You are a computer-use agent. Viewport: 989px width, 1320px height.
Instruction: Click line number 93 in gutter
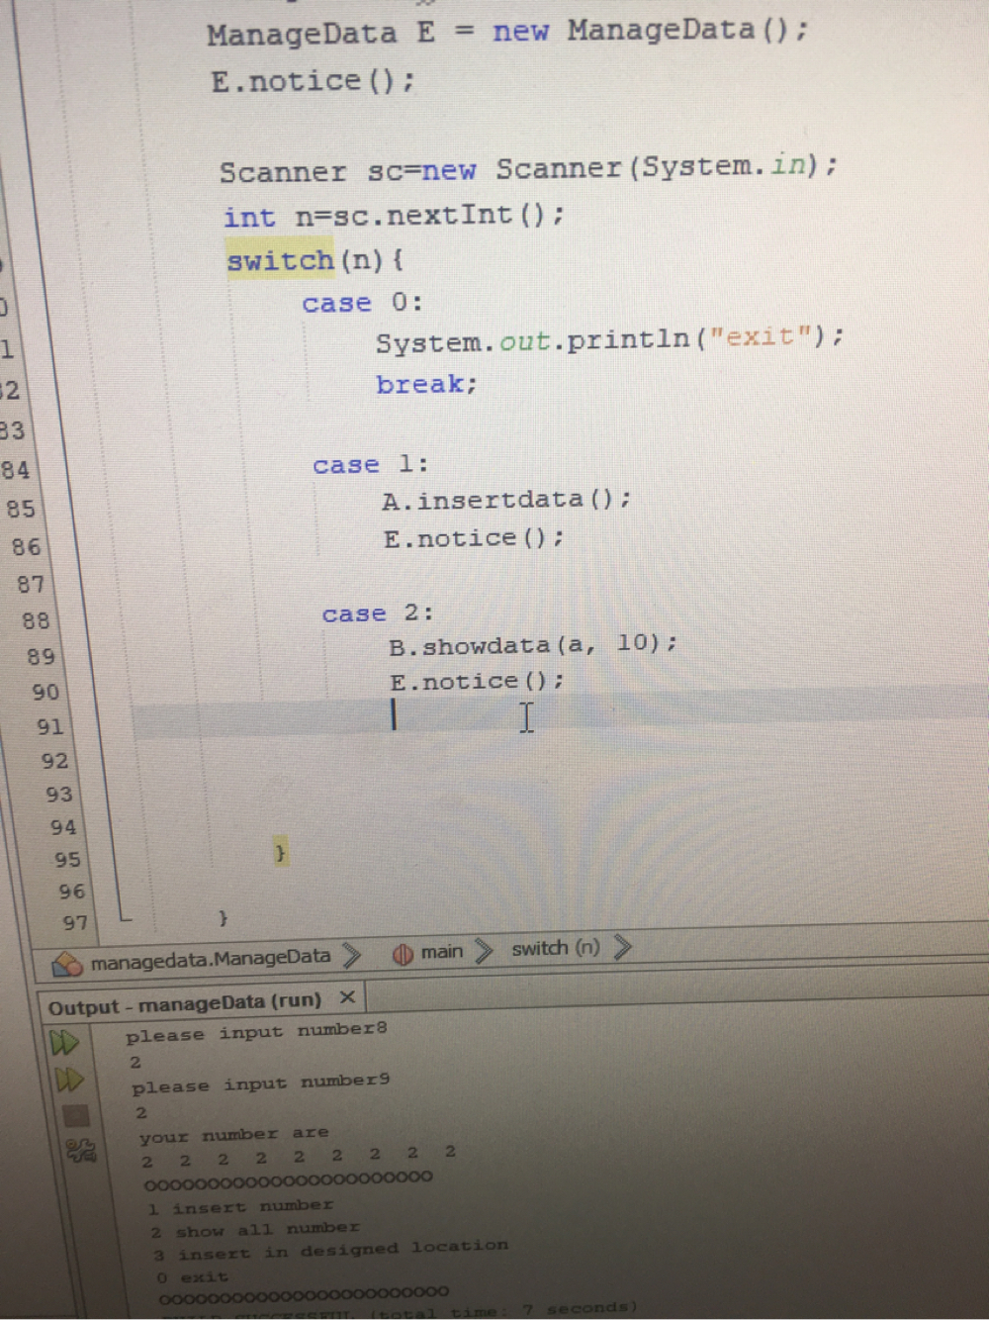58,795
